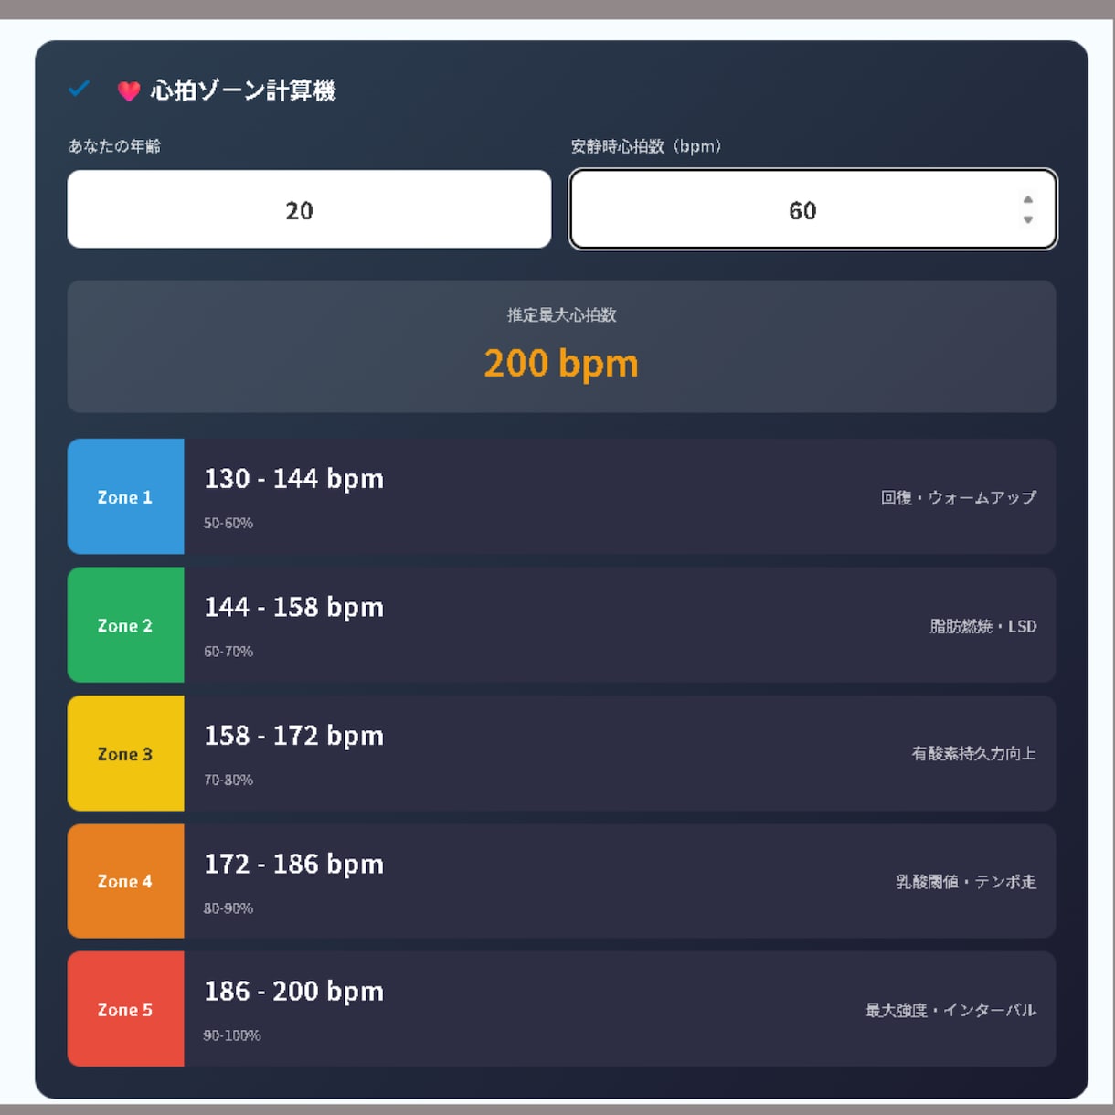
Task: Click the '172 - 186 bpm' range text
Action: (293, 864)
